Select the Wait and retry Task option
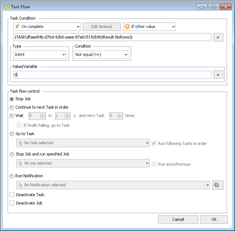Image resolution: width=235 pixels, height=231 pixels. click(12, 115)
